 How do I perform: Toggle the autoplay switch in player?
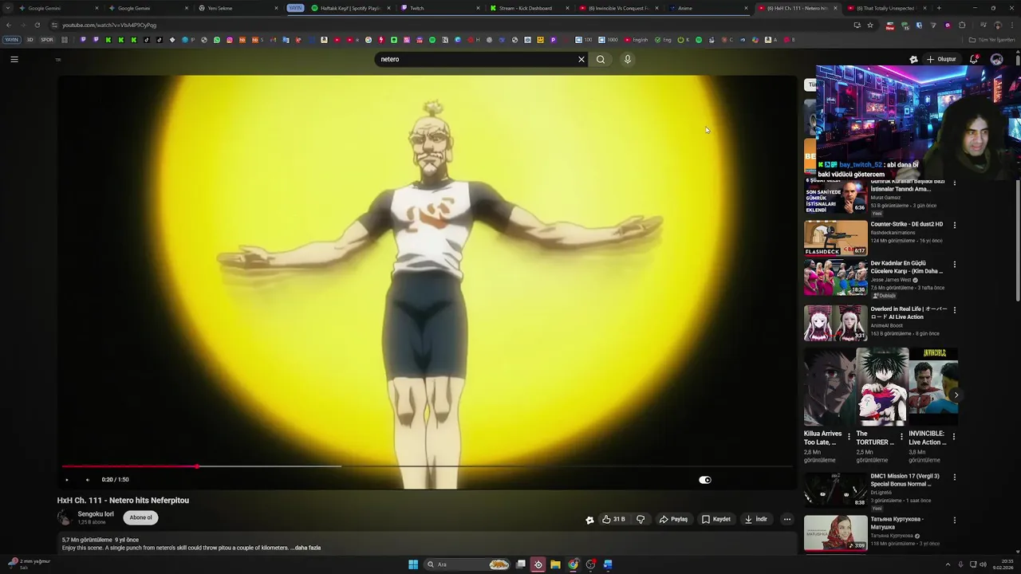[705, 480]
